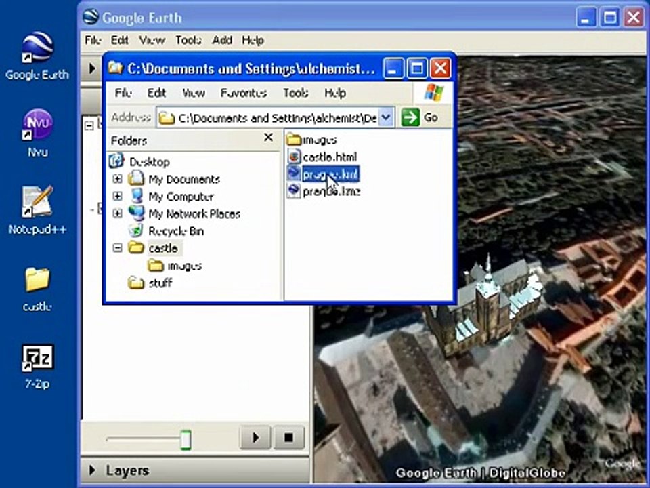Click the green Go arrow button
650x488 pixels.
(410, 117)
